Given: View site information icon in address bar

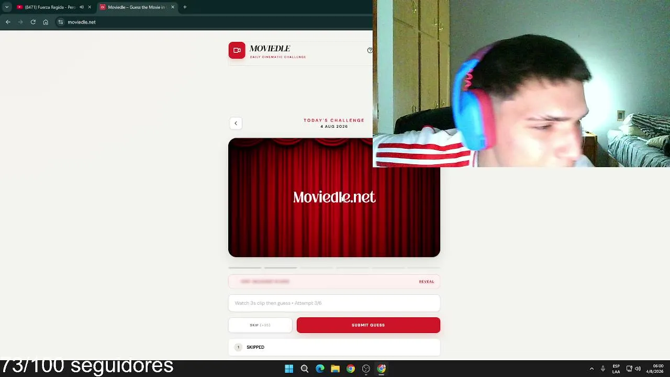Looking at the screenshot, I should 61,22.
